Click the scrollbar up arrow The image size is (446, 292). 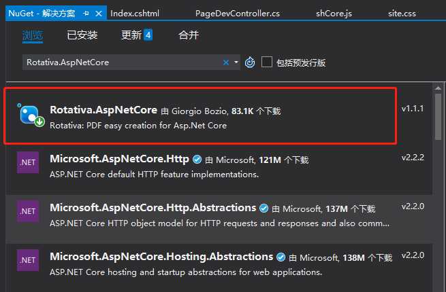(438, 88)
